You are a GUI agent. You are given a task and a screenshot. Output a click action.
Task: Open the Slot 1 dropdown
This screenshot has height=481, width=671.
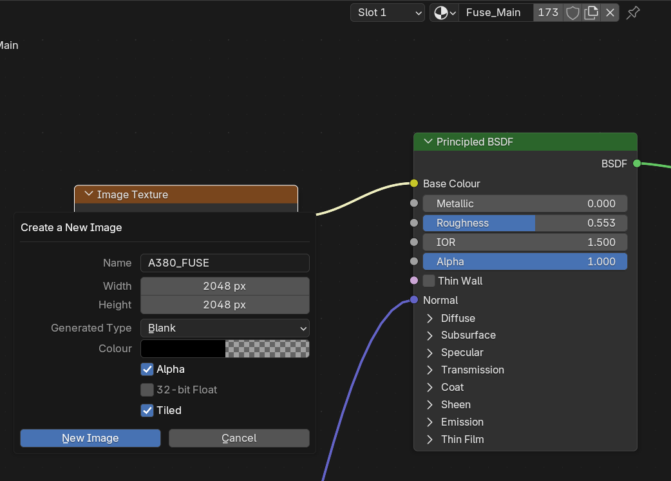[x=388, y=13]
